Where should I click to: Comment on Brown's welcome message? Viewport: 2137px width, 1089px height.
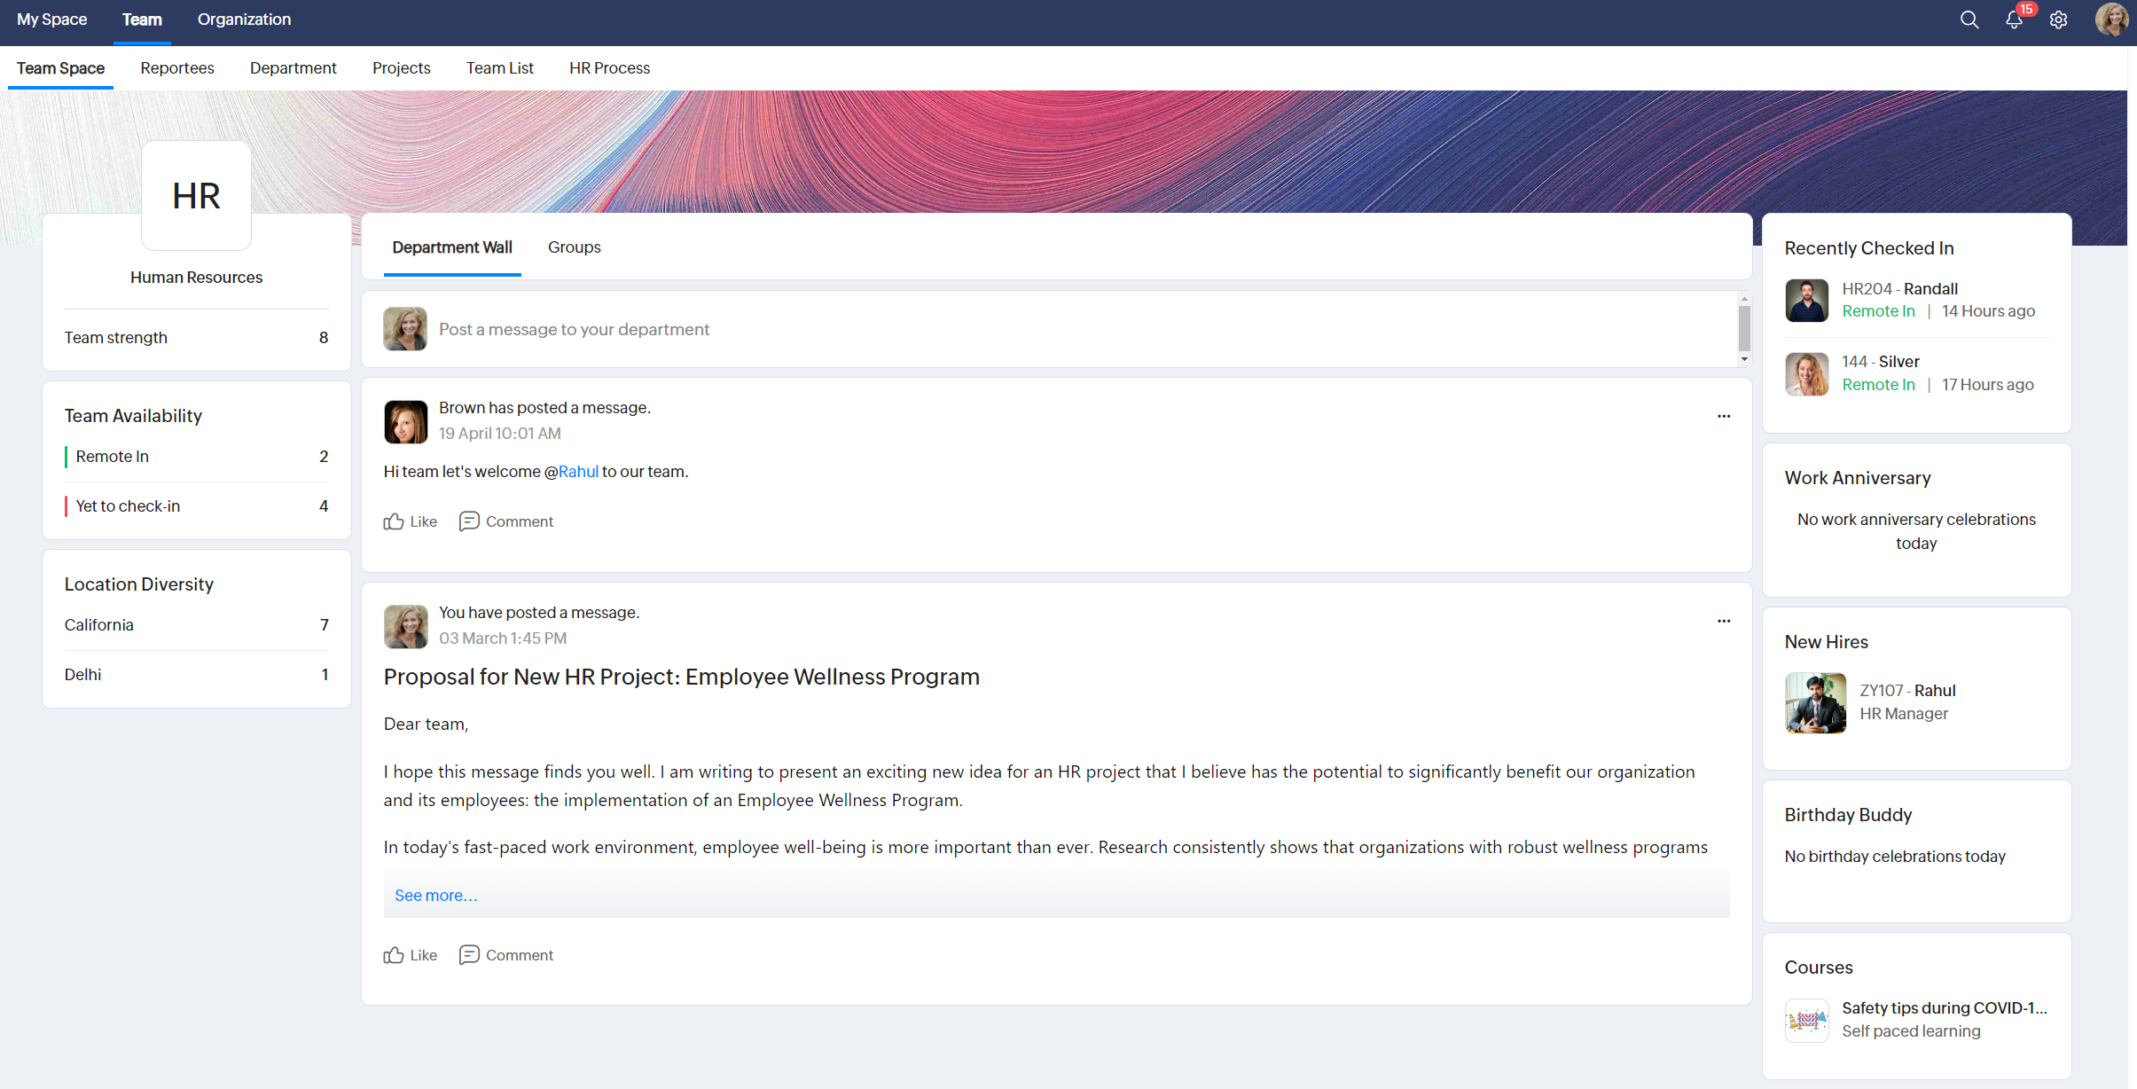click(506, 521)
